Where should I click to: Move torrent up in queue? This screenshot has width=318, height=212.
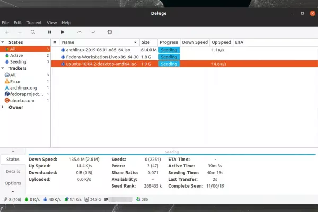click(79, 32)
